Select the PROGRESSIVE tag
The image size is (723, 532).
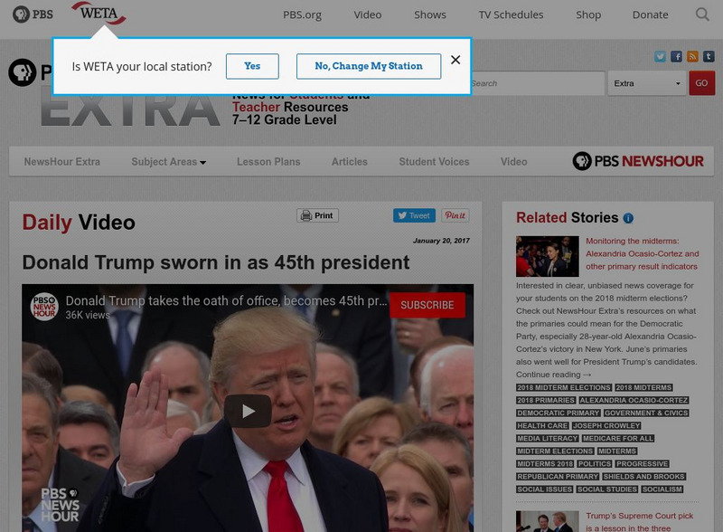[642, 463]
